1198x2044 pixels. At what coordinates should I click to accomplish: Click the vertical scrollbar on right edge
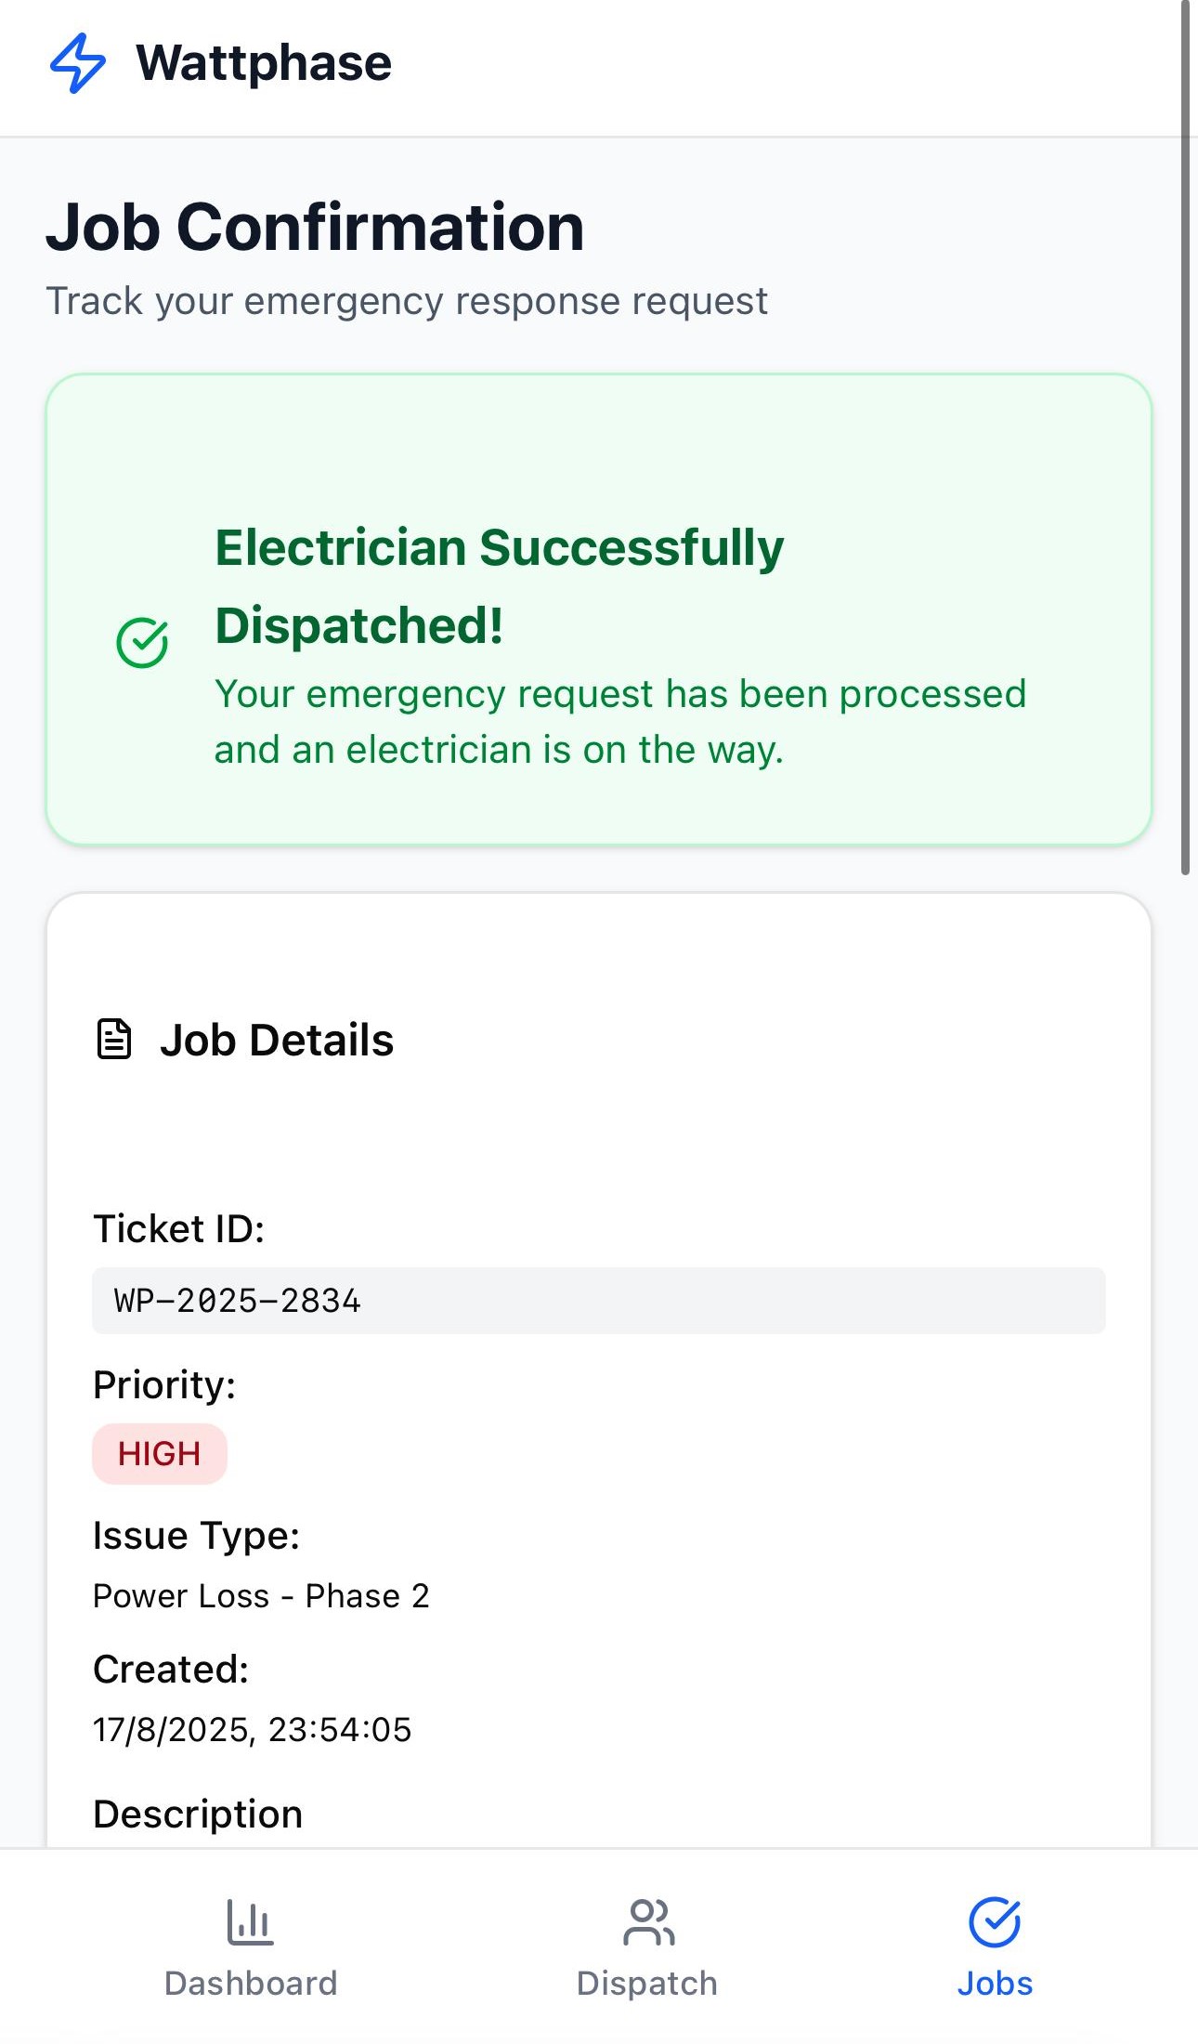point(1185,437)
